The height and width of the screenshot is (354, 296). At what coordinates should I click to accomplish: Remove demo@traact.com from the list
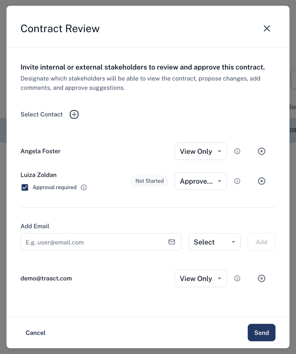(262, 279)
